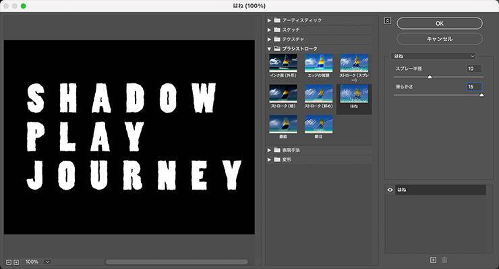The width and height of the screenshot is (499, 269).
Task: Click the delete effect layer trash icon
Action: coord(444,260)
